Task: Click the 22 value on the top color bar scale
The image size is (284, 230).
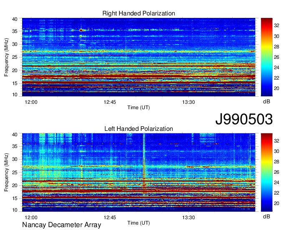Action: pyautogui.click(x=276, y=78)
